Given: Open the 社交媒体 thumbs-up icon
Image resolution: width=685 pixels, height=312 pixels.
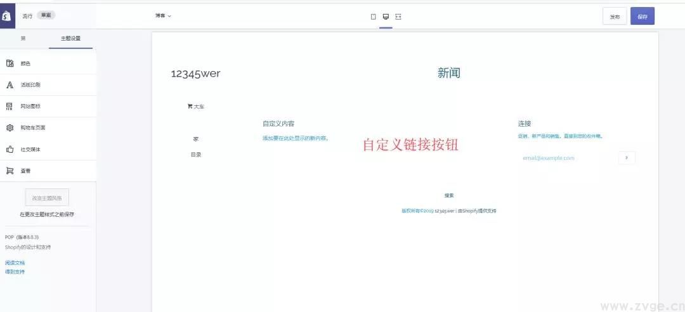Looking at the screenshot, I should click(10, 150).
